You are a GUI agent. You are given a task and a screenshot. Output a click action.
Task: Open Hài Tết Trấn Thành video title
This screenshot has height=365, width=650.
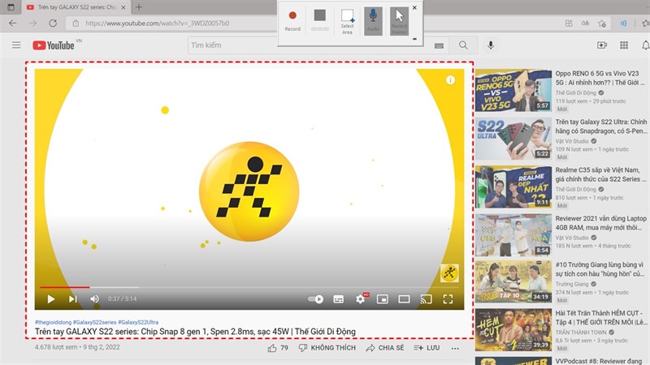(x=600, y=317)
